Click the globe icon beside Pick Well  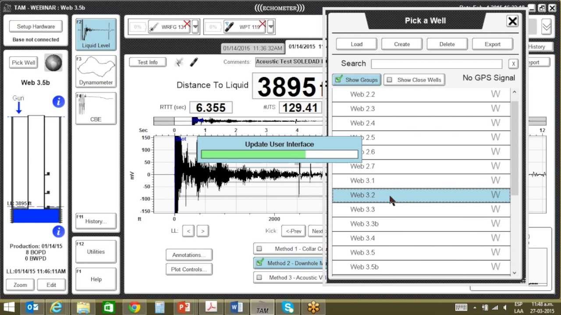point(53,63)
